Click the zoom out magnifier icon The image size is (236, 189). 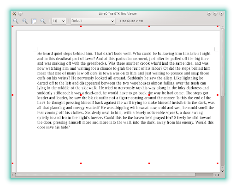pos(43,21)
